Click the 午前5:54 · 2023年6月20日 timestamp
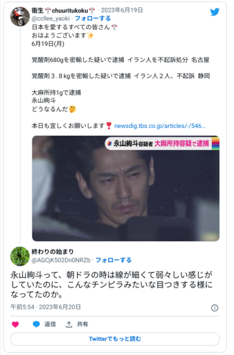This screenshot has height=355, width=234. [46, 307]
